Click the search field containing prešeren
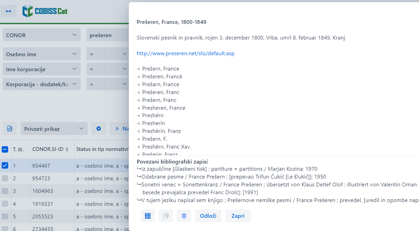This screenshot has width=419, height=231. [108, 35]
